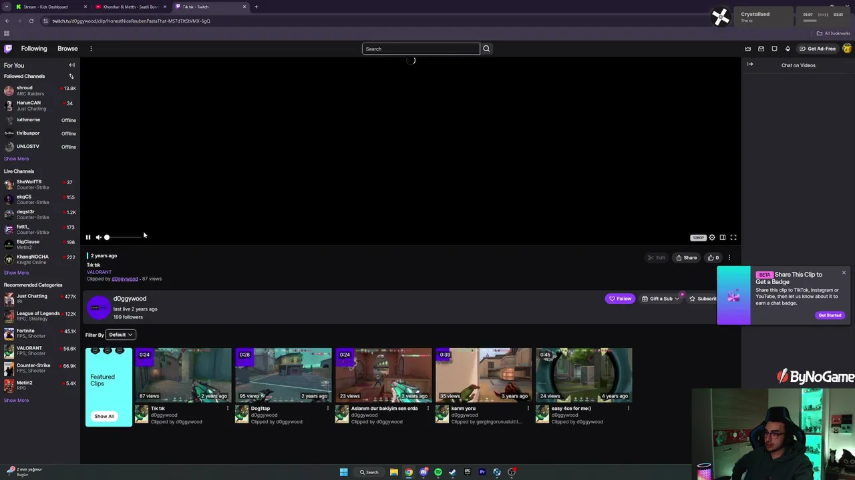Open the player settings gear

point(712,237)
